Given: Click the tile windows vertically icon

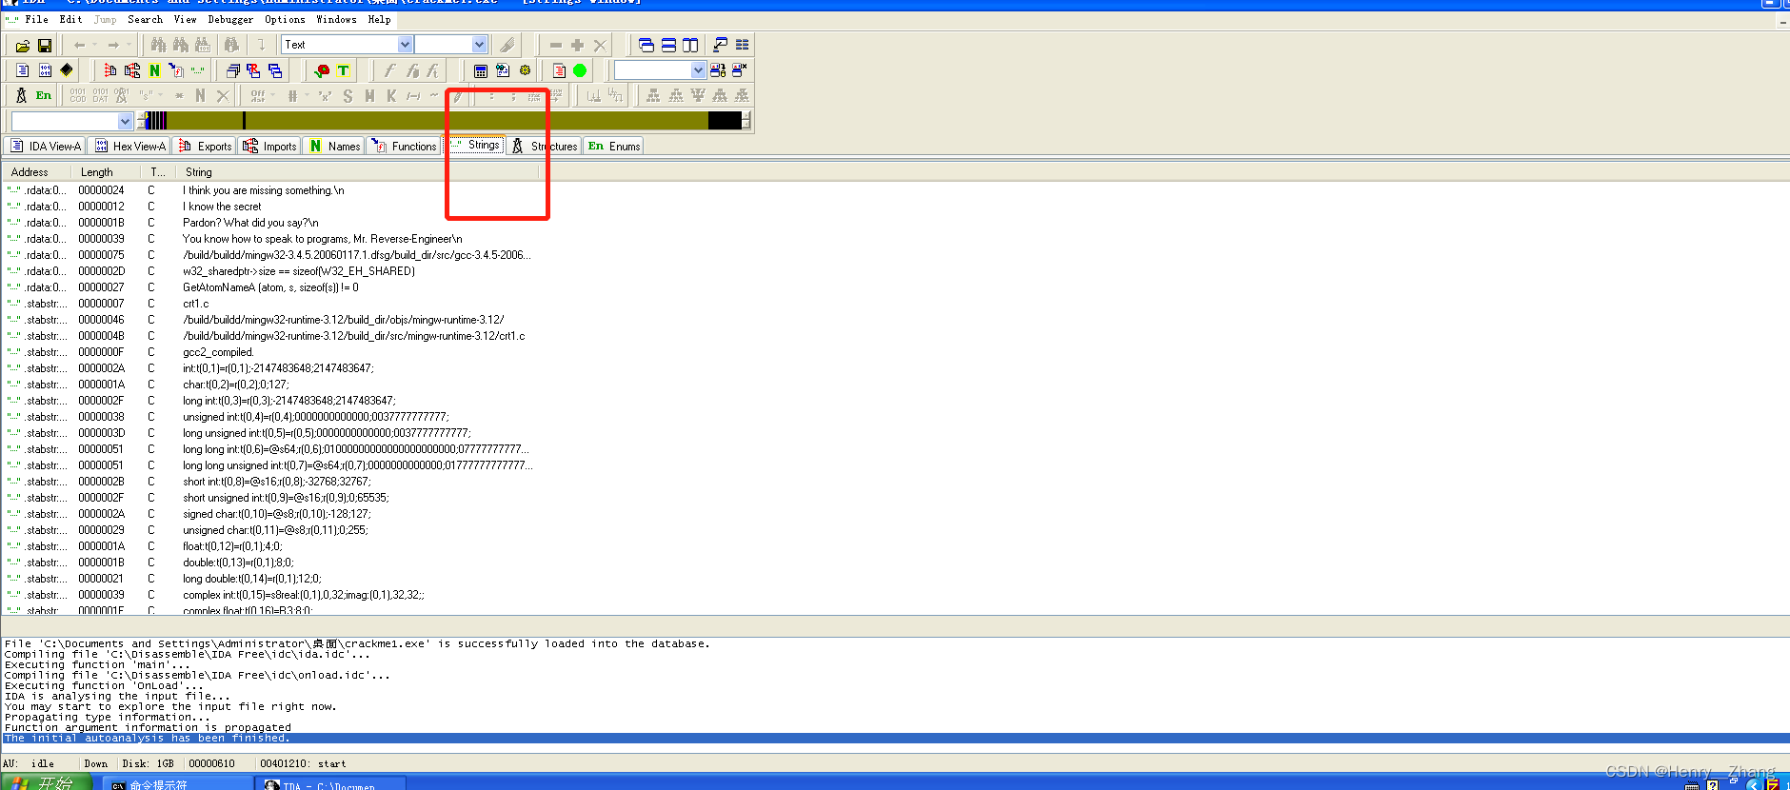Looking at the screenshot, I should click(x=690, y=45).
